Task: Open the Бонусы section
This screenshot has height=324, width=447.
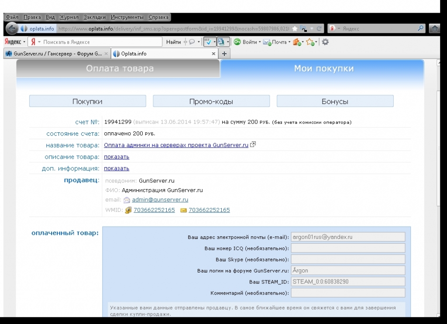Action: [x=335, y=101]
